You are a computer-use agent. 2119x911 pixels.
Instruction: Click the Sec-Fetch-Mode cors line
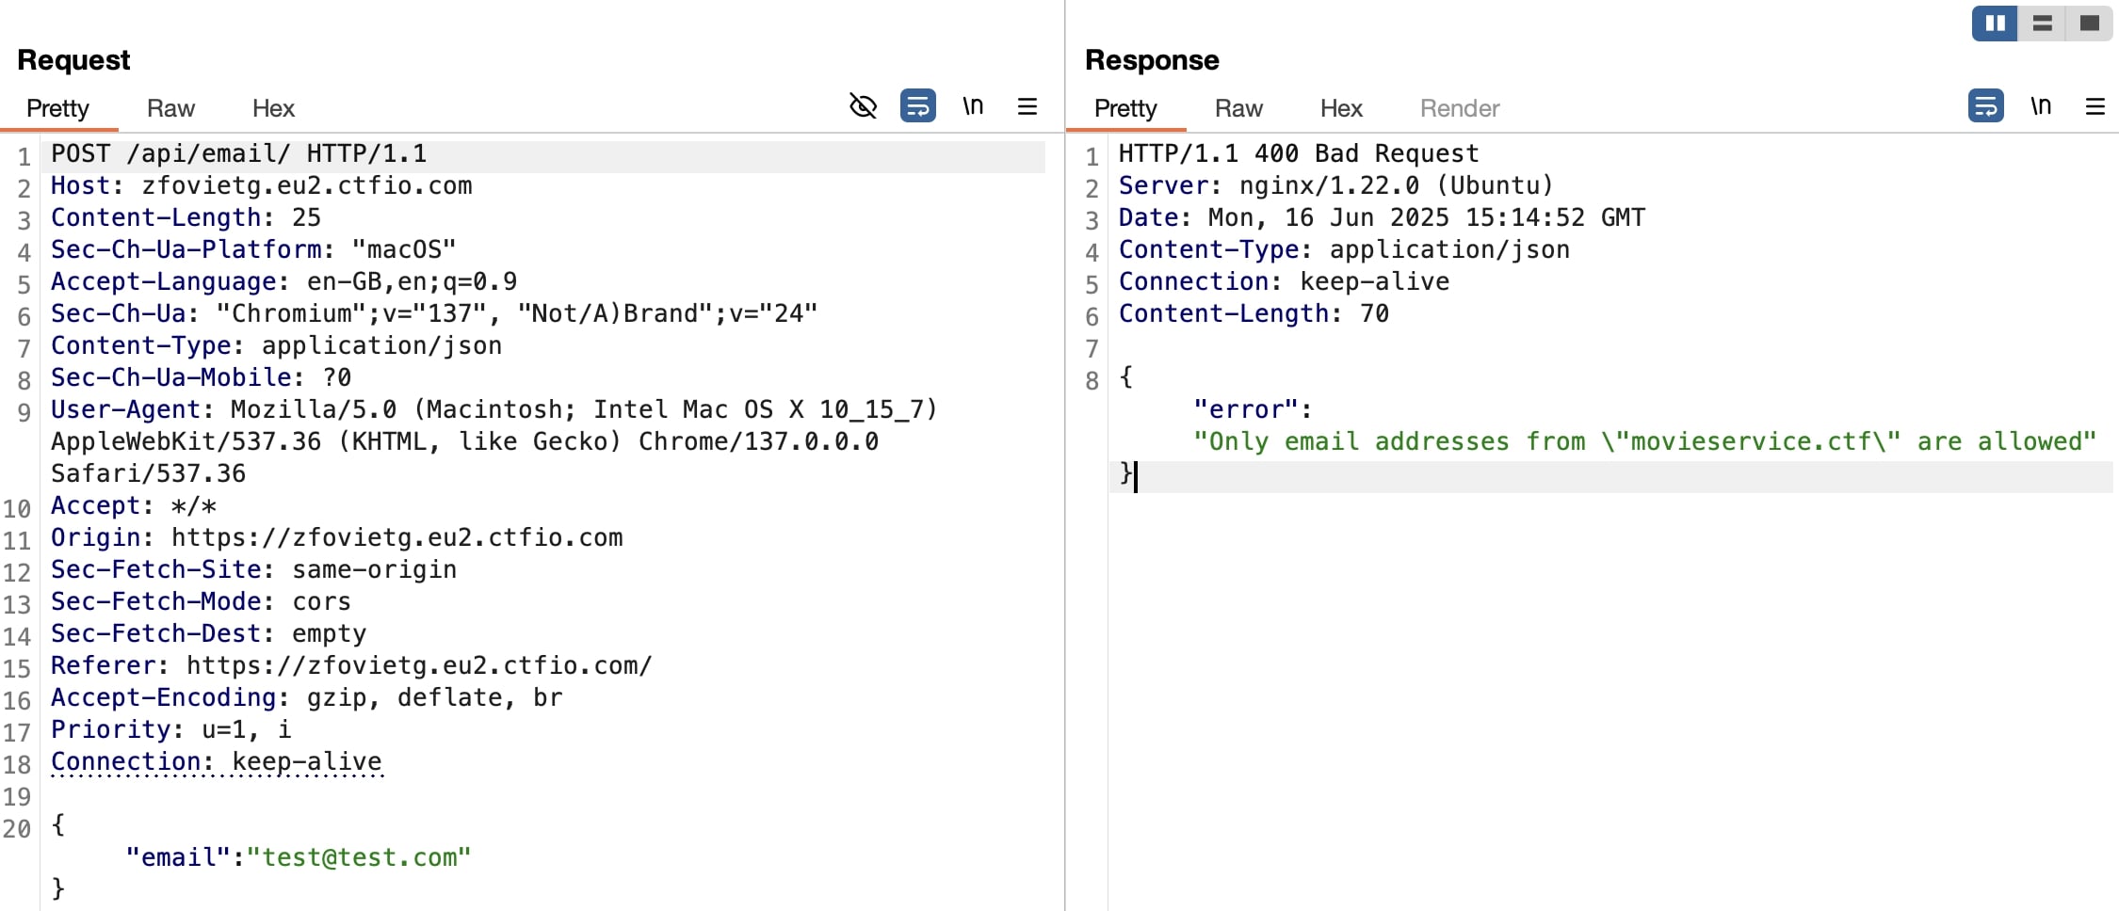pos(201,601)
